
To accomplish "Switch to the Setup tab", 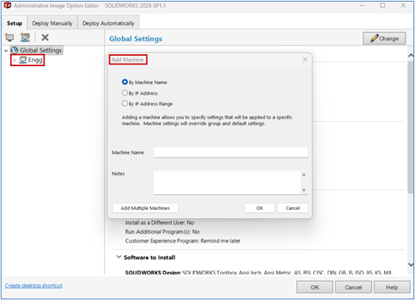I will (x=14, y=23).
